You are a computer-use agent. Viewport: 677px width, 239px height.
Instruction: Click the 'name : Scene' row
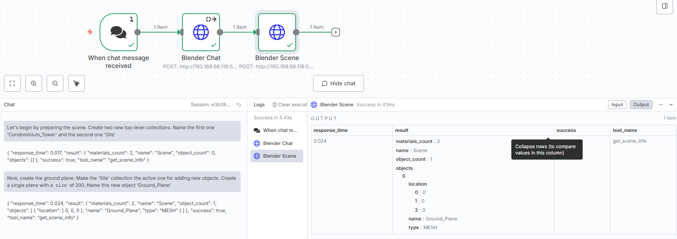[x=411, y=151]
